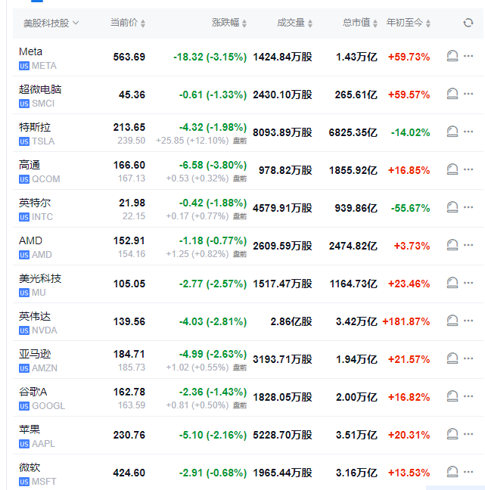
Task: Click the QCOM ticker symbol
Action: 46,179
